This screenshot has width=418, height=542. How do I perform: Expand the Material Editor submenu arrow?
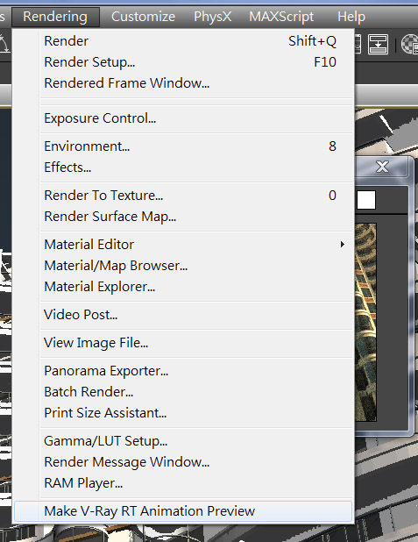(x=342, y=245)
